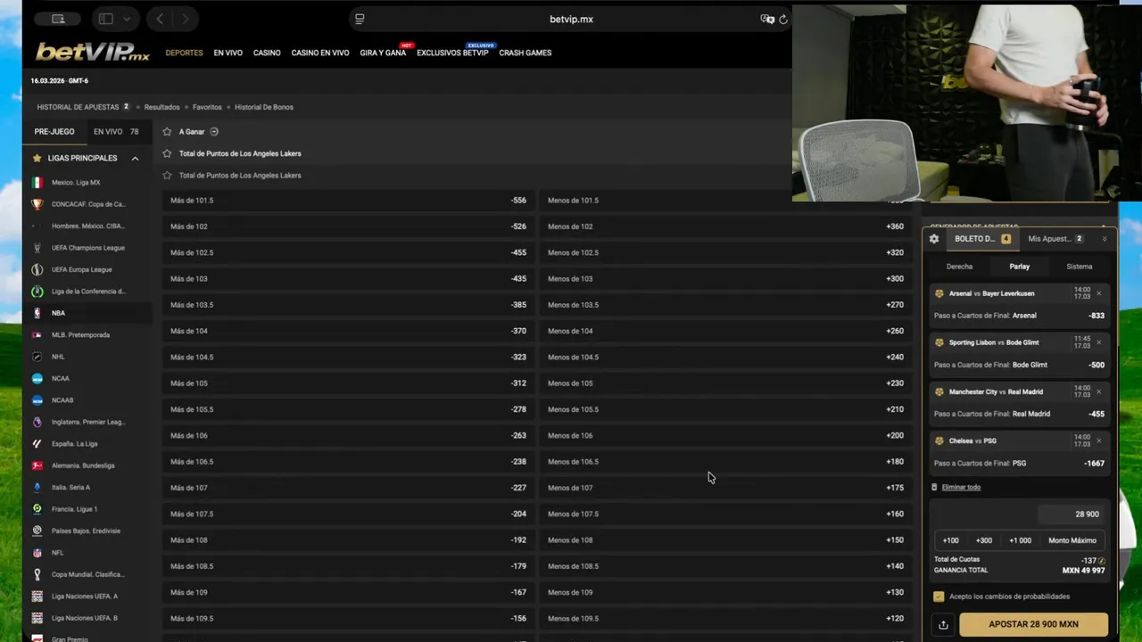Open the Deportes menu
Image resolution: width=1142 pixels, height=642 pixels.
[184, 53]
